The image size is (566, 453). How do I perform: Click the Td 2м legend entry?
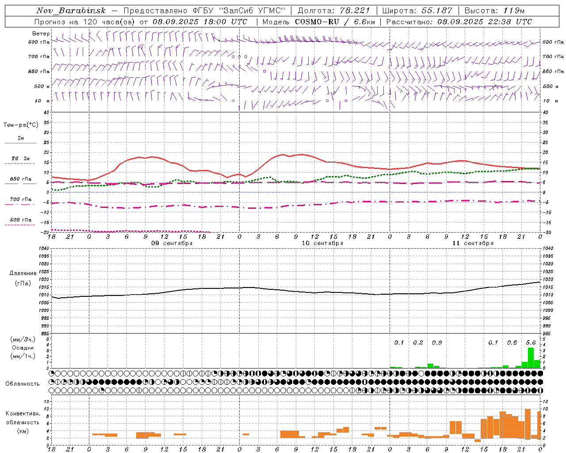click(20, 158)
